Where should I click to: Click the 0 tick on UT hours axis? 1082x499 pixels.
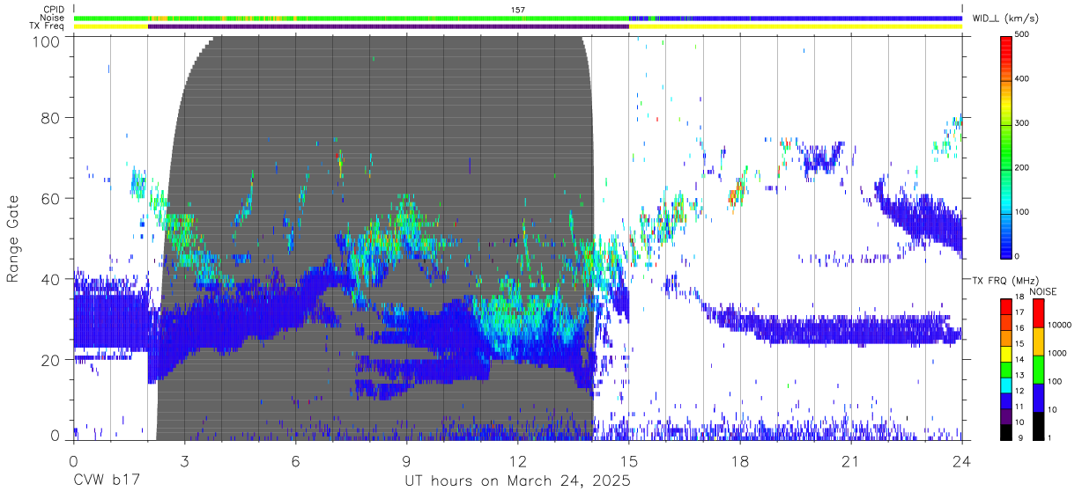point(73,460)
